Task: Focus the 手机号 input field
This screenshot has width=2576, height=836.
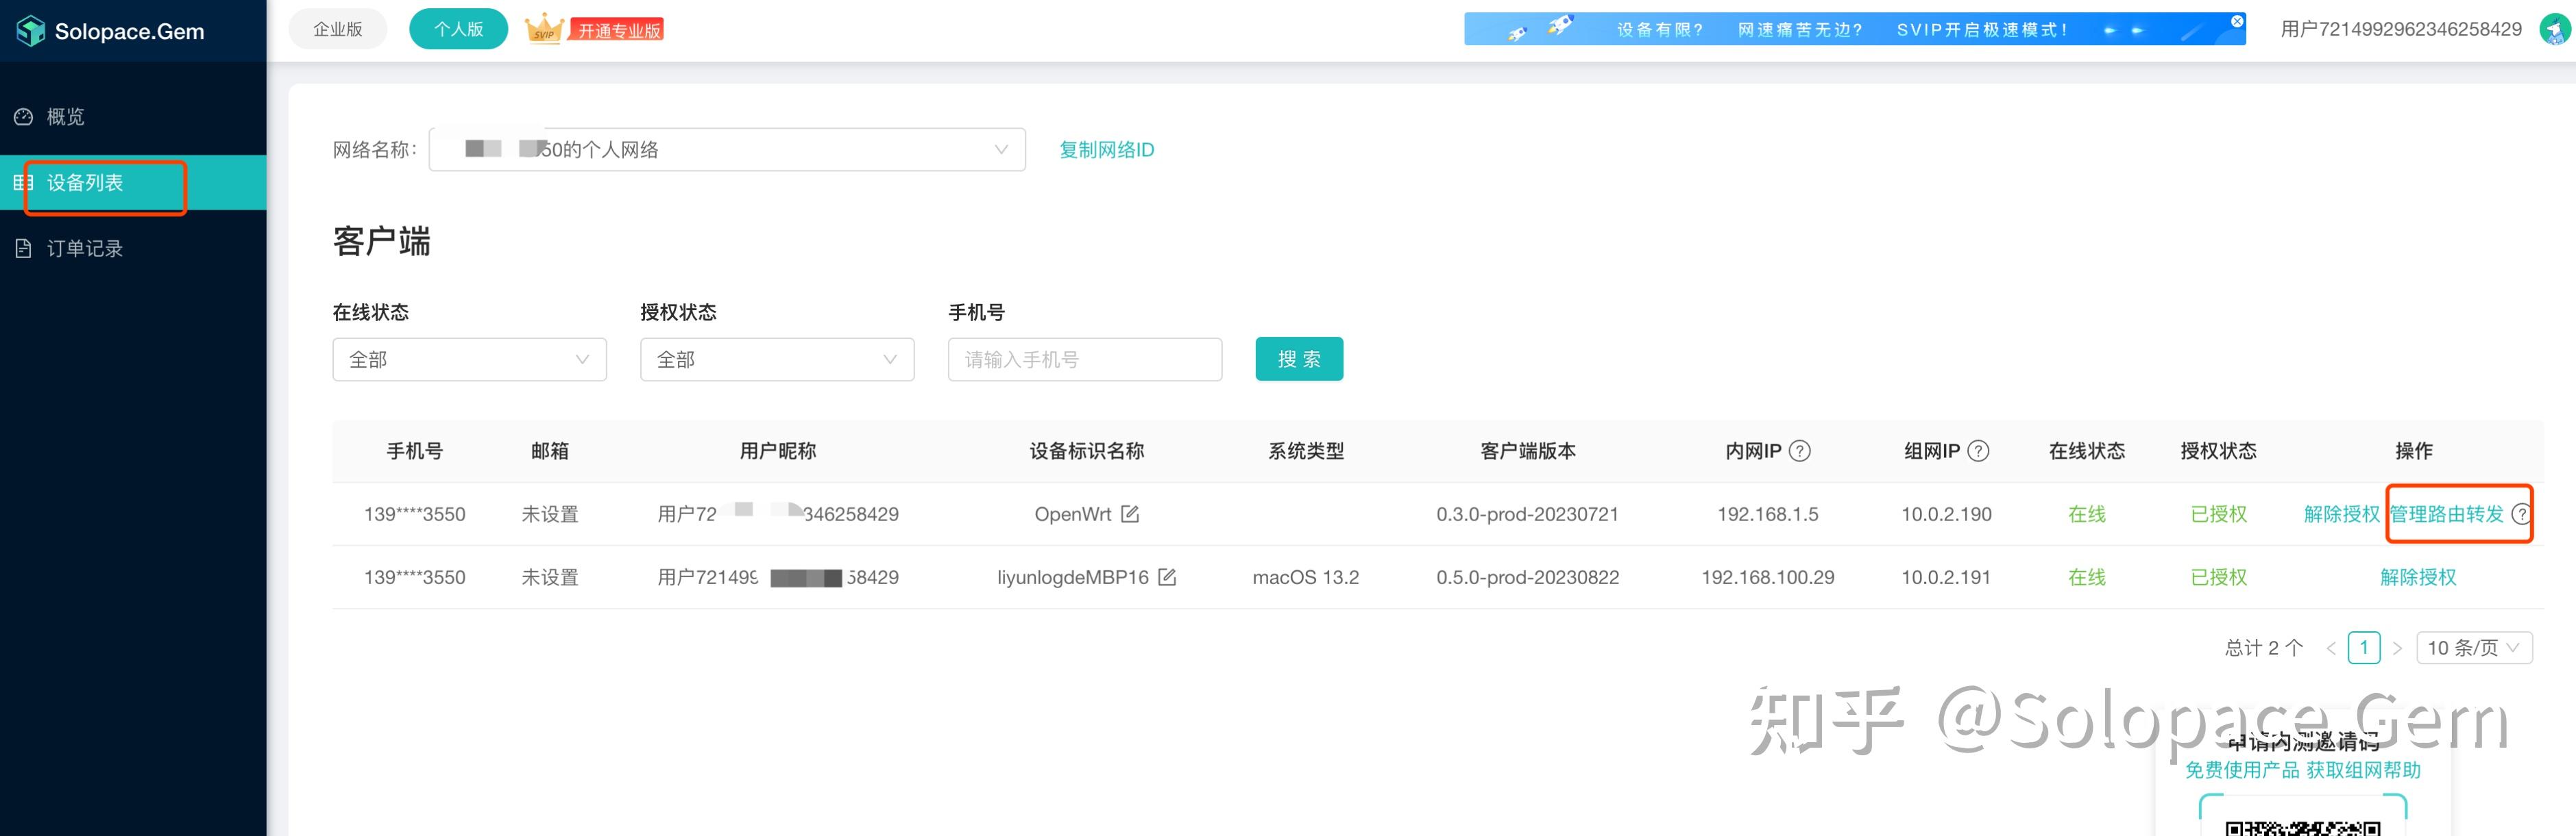Action: click(1084, 359)
